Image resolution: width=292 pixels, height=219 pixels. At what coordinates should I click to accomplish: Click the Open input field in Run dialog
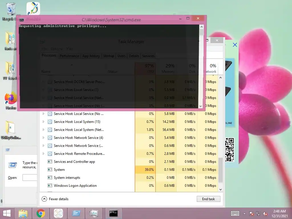tap(30, 177)
